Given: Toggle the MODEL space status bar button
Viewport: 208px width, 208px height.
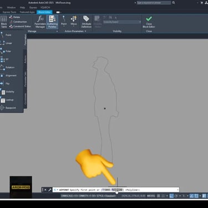Looking at the screenshot, I should point(151,196).
